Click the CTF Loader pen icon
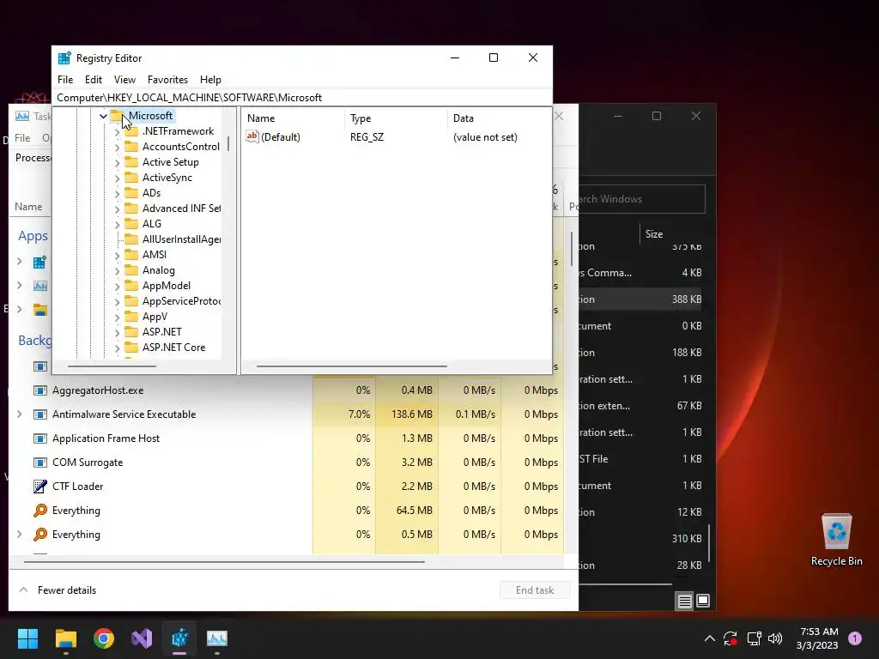The height and width of the screenshot is (659, 879). pyautogui.click(x=40, y=487)
